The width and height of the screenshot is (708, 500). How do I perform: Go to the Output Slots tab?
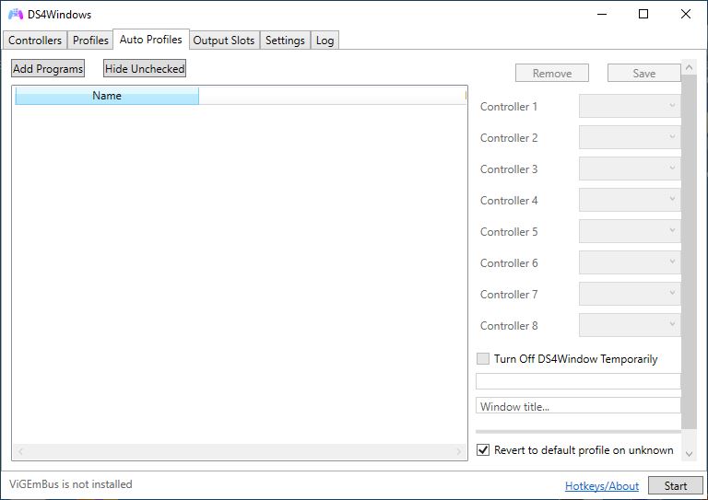(224, 41)
